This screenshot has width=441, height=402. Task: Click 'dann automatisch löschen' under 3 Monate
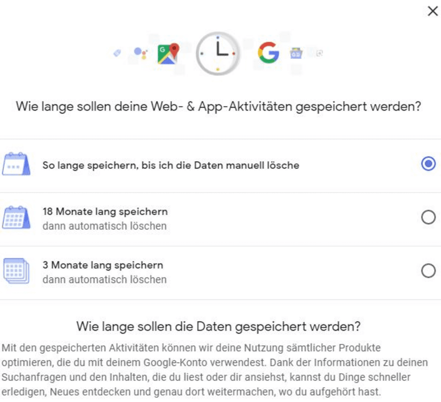[x=105, y=280]
